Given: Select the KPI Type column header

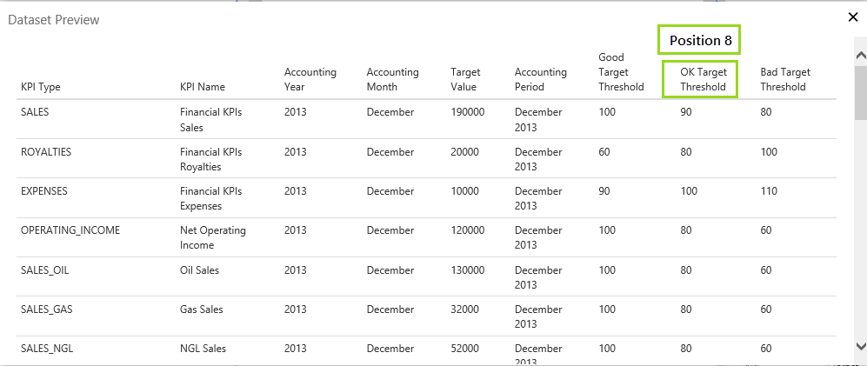Looking at the screenshot, I should (x=40, y=87).
